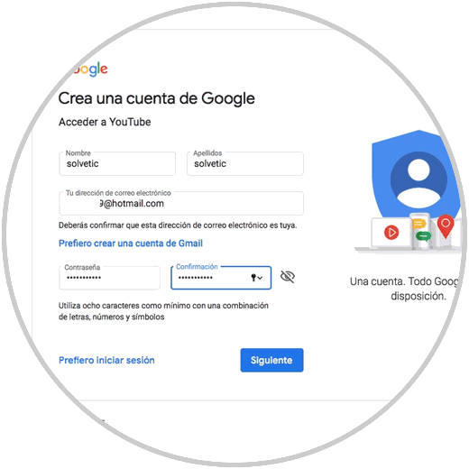
Task: Click the profile avatar inside the shield
Action: (x=418, y=179)
